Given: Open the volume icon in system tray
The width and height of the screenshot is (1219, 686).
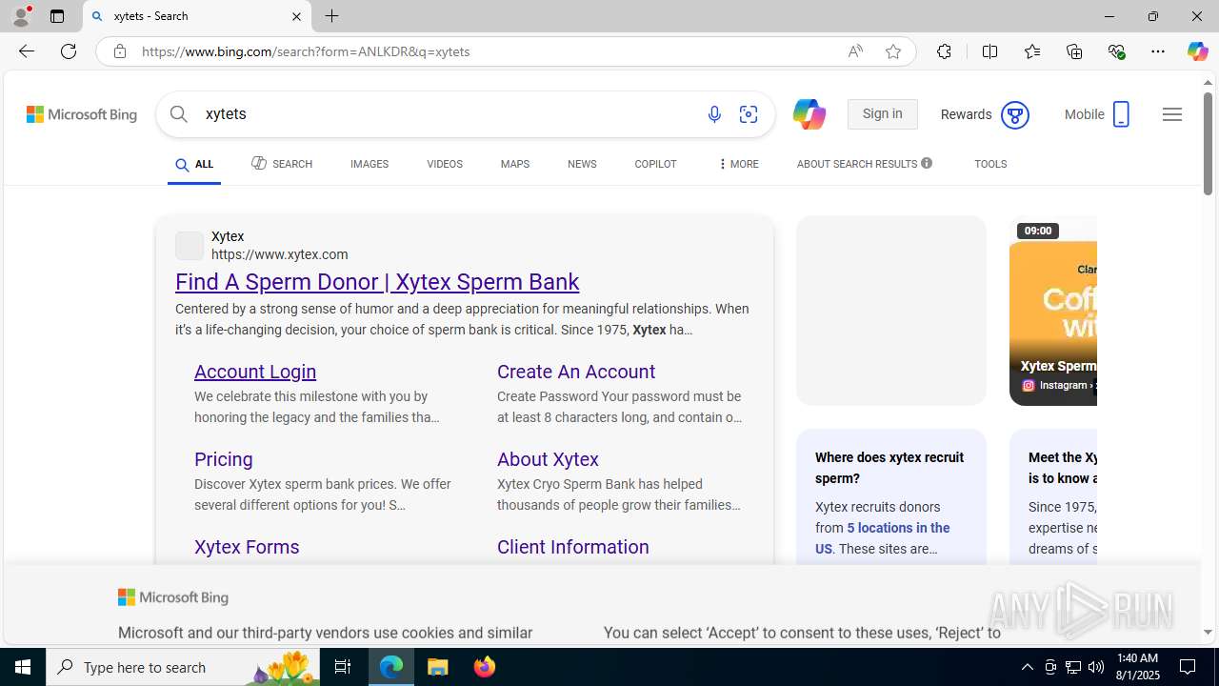Looking at the screenshot, I should tap(1096, 667).
